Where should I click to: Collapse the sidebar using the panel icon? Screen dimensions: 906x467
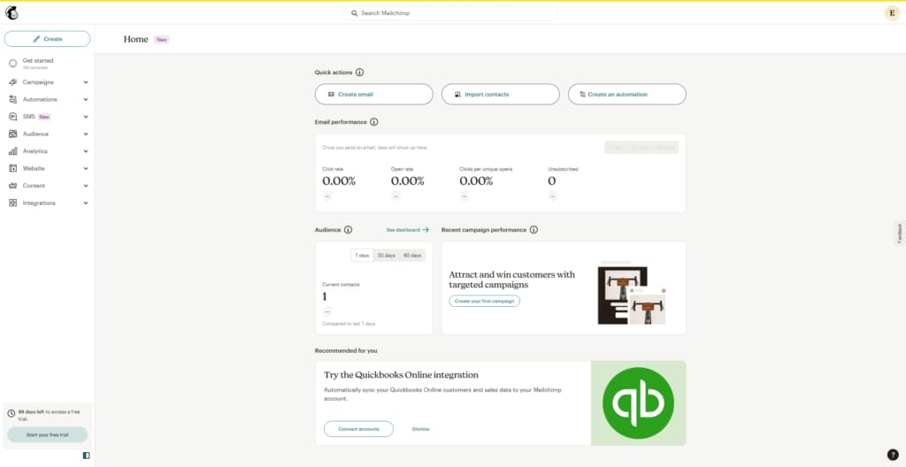(x=86, y=456)
